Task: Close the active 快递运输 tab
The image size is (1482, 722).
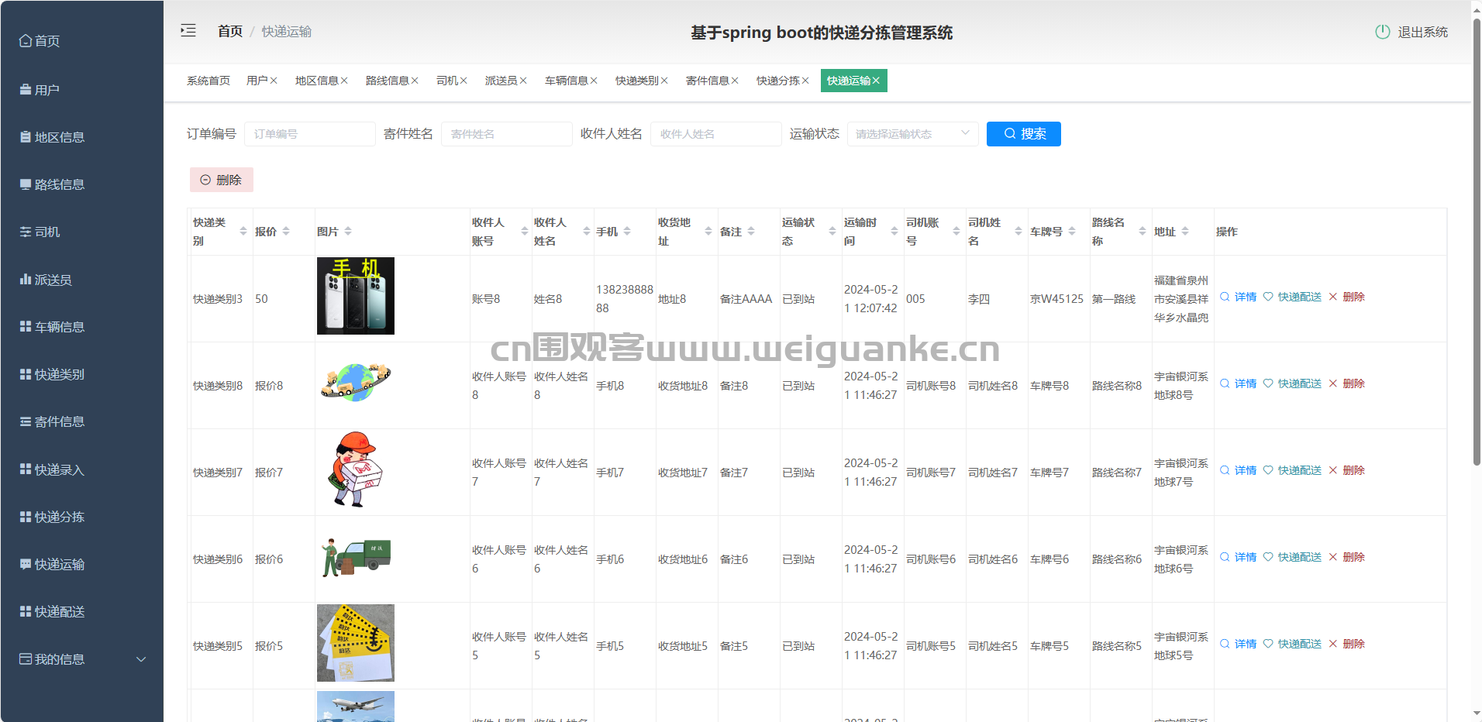Action: [x=876, y=81]
